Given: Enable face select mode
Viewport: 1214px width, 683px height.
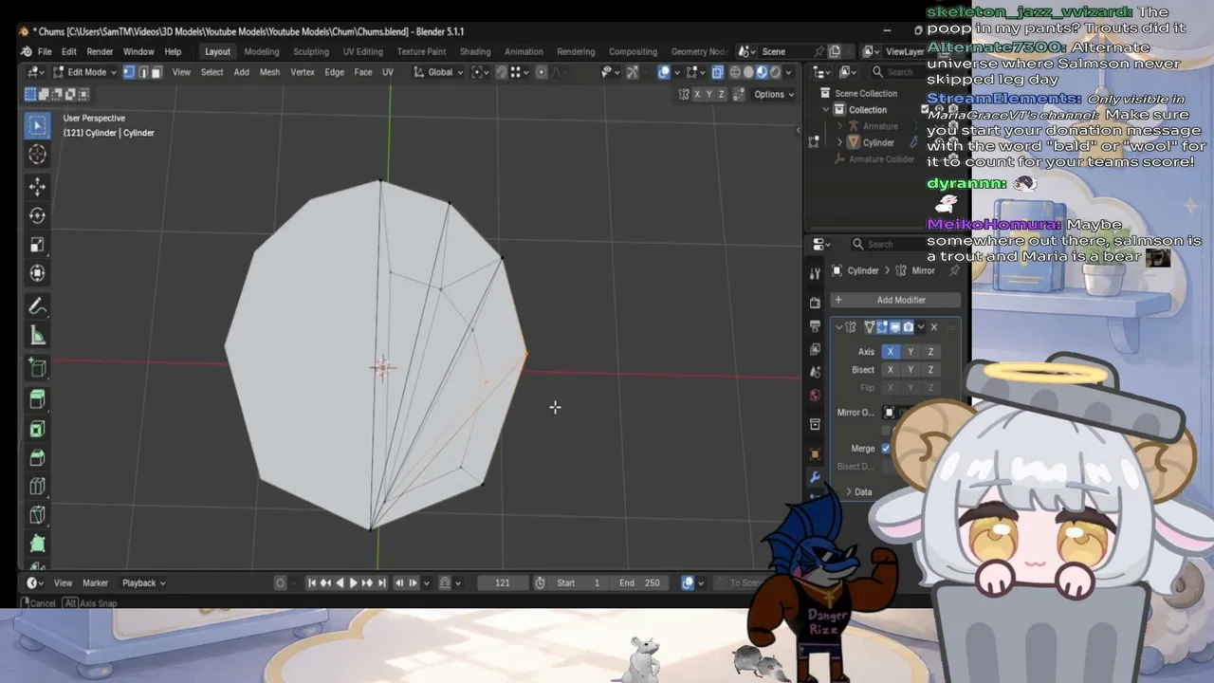Looking at the screenshot, I should pyautogui.click(x=156, y=72).
